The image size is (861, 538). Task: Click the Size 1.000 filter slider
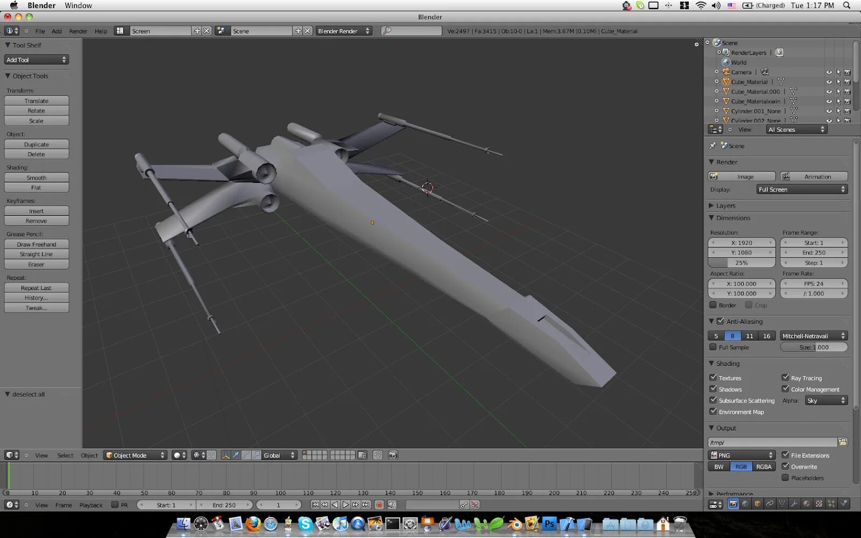point(814,347)
